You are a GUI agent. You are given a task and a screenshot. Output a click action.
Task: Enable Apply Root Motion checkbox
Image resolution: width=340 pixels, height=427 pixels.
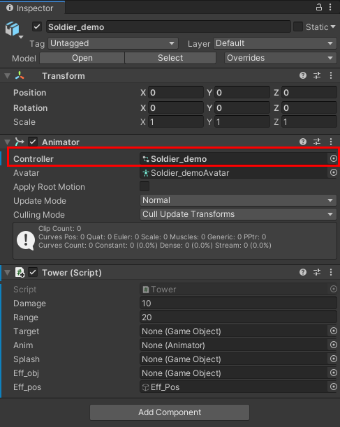click(145, 186)
